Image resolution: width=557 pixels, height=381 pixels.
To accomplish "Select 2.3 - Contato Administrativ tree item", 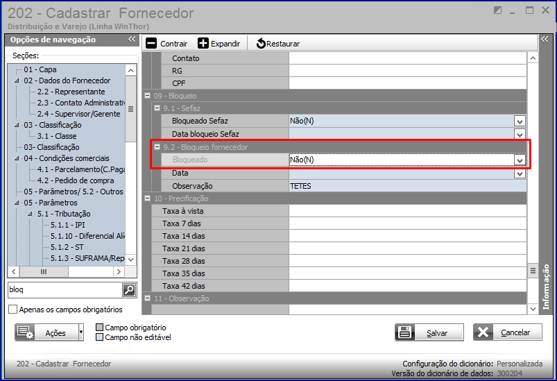I will pos(81,103).
